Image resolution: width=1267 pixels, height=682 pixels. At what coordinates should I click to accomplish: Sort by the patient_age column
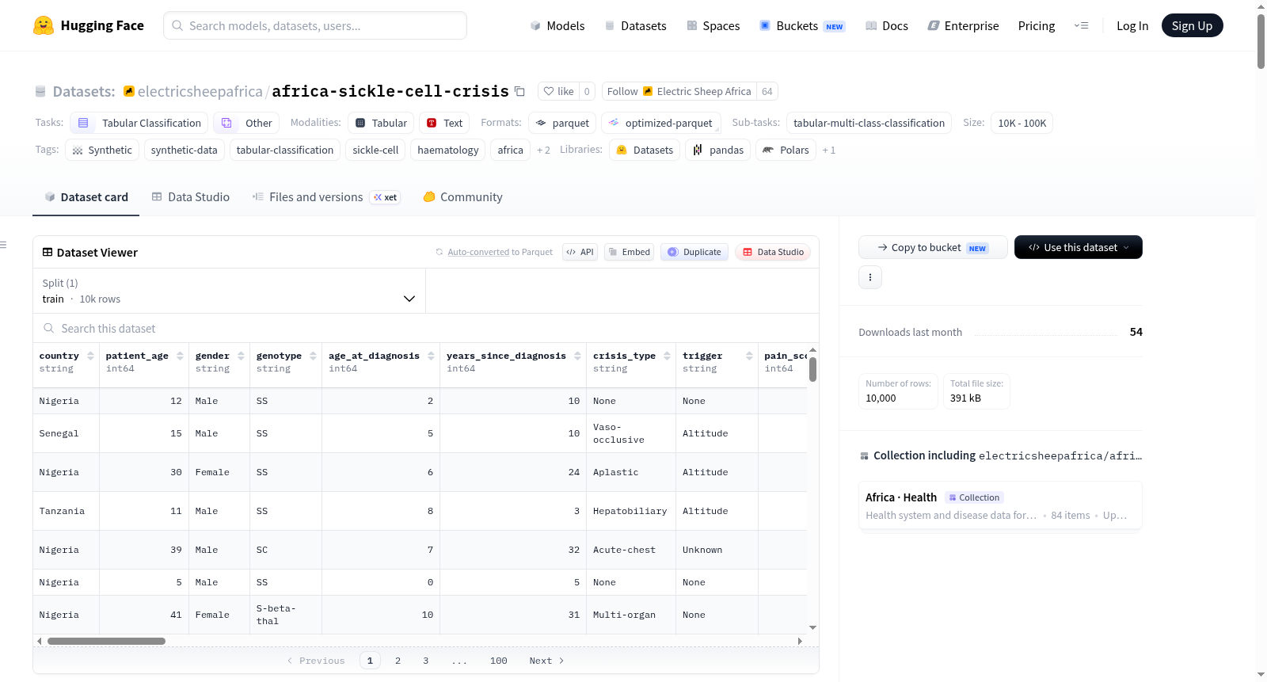[x=181, y=356]
